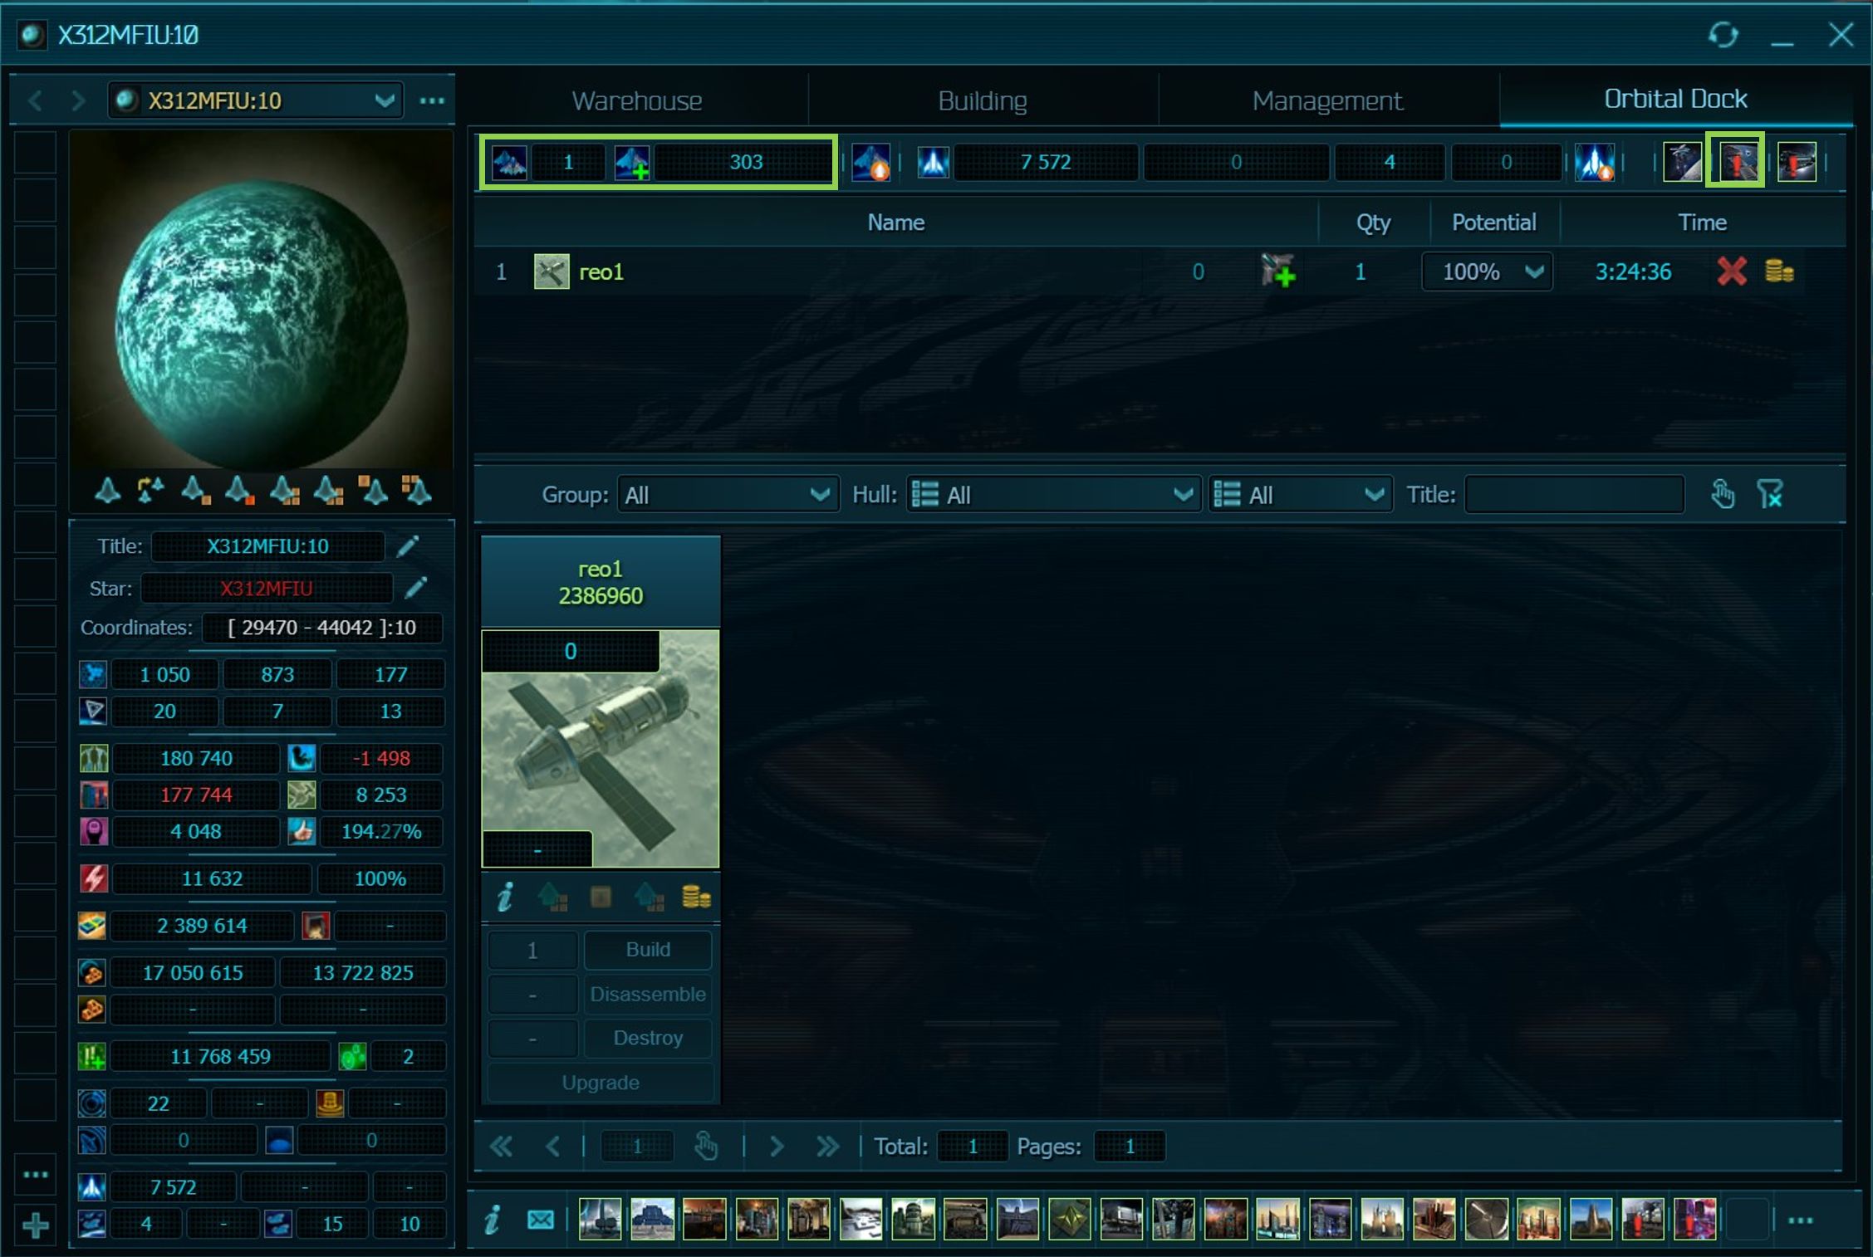Viewport: 1873px width, 1257px height.
Task: Toggle the satellite view icon in top bar
Action: 1682,161
